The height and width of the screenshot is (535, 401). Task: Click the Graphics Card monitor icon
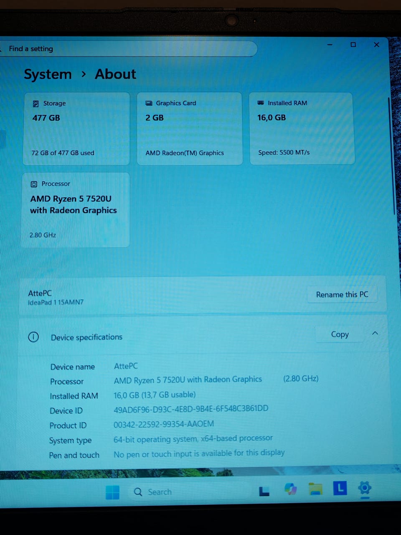149,103
